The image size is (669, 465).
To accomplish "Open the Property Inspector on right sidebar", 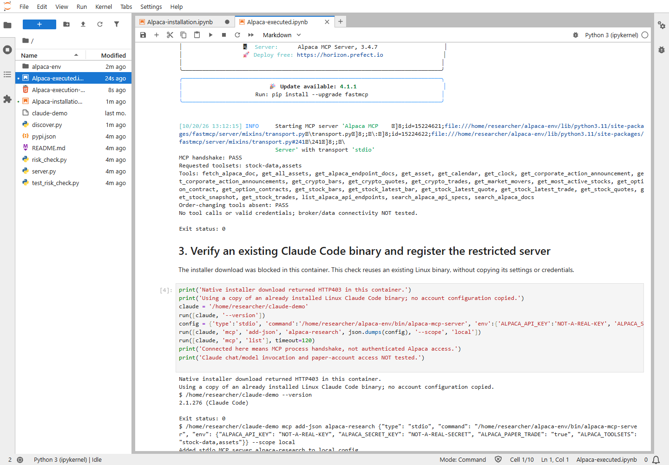I will coord(662,25).
